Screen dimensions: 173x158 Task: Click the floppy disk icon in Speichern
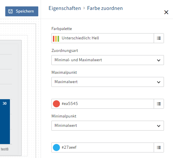tap(11, 11)
